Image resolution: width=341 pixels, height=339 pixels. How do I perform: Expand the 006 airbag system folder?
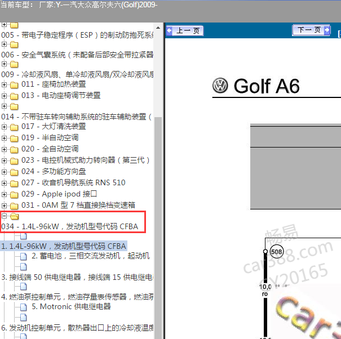click(x=4, y=44)
